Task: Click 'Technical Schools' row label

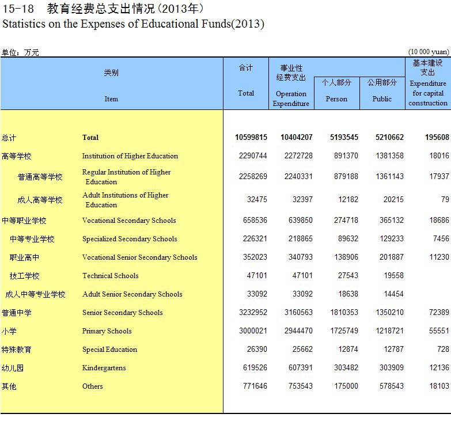Action: tap(111, 275)
